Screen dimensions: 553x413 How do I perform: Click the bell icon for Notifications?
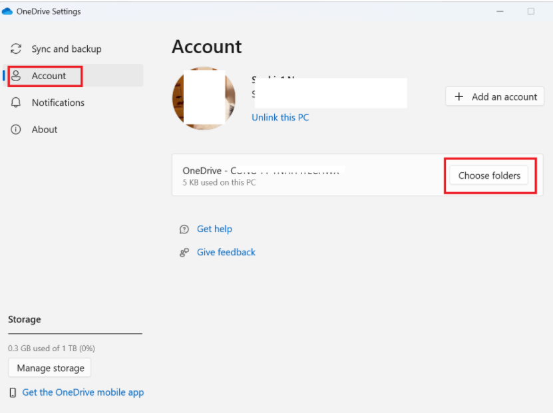[x=16, y=102]
